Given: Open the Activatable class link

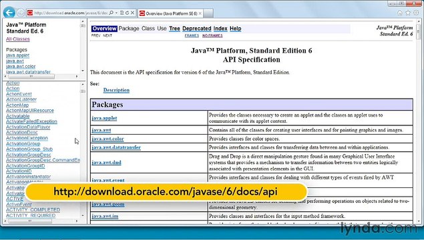Looking at the screenshot, I should coord(17,116).
